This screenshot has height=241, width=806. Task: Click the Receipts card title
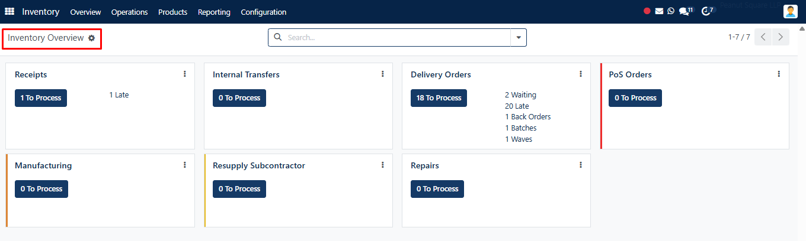pyautogui.click(x=31, y=74)
